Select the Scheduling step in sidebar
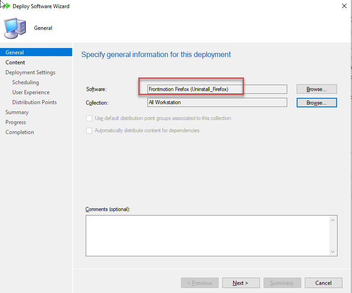 click(25, 82)
